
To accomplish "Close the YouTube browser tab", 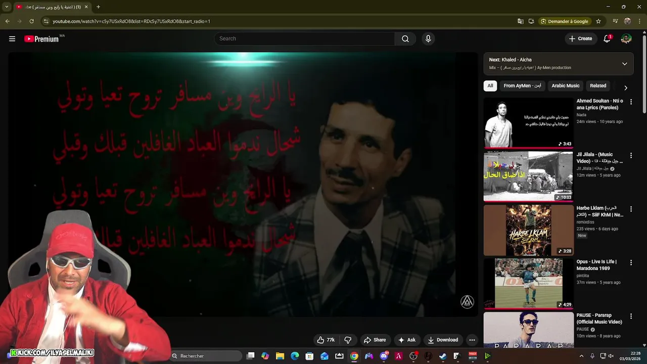I will click(x=86, y=7).
